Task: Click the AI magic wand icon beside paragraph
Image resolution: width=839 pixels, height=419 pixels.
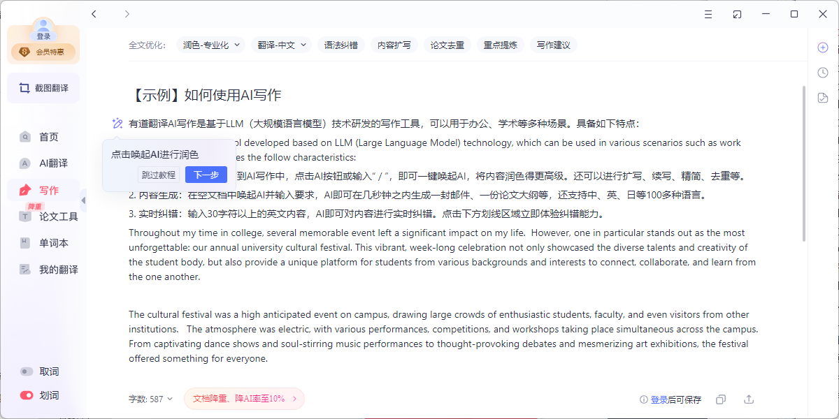Action: (117, 124)
